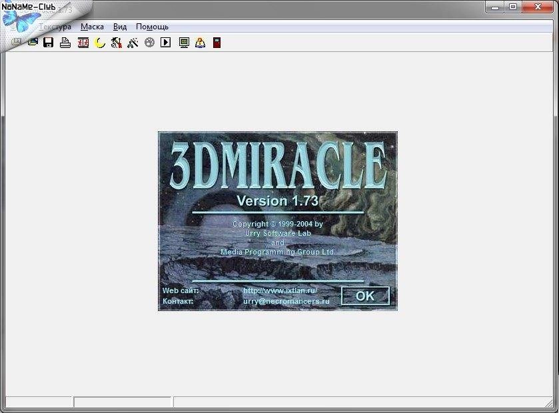This screenshot has height=413, width=559.
Task: Minimize the application window
Action: pos(495,7)
